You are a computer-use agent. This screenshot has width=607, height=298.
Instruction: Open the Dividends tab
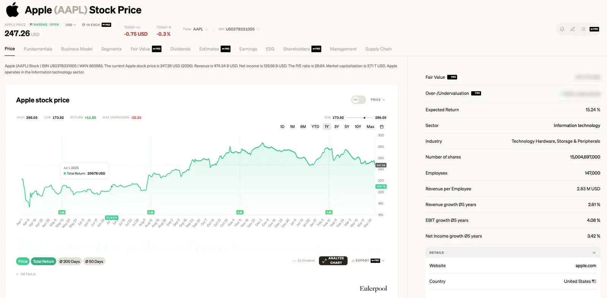180,49
